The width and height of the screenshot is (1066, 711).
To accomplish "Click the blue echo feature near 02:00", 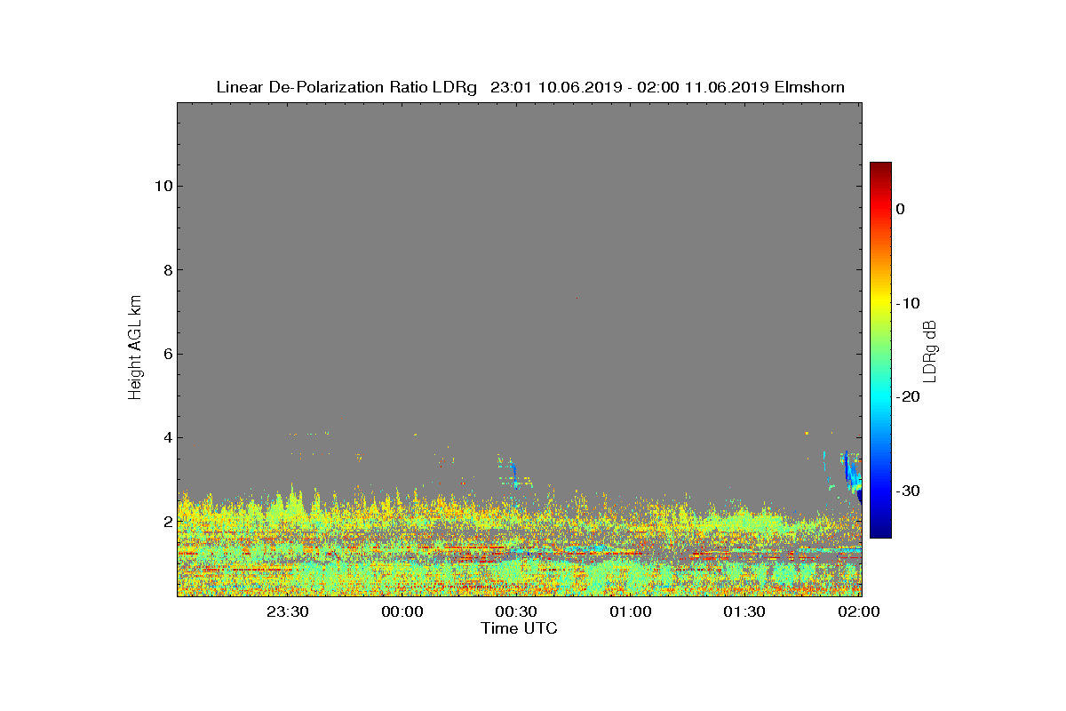I will pyautogui.click(x=853, y=475).
